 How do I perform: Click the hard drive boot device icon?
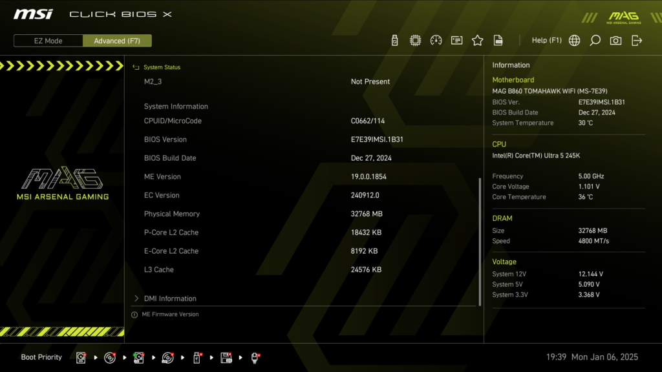[x=80, y=357]
